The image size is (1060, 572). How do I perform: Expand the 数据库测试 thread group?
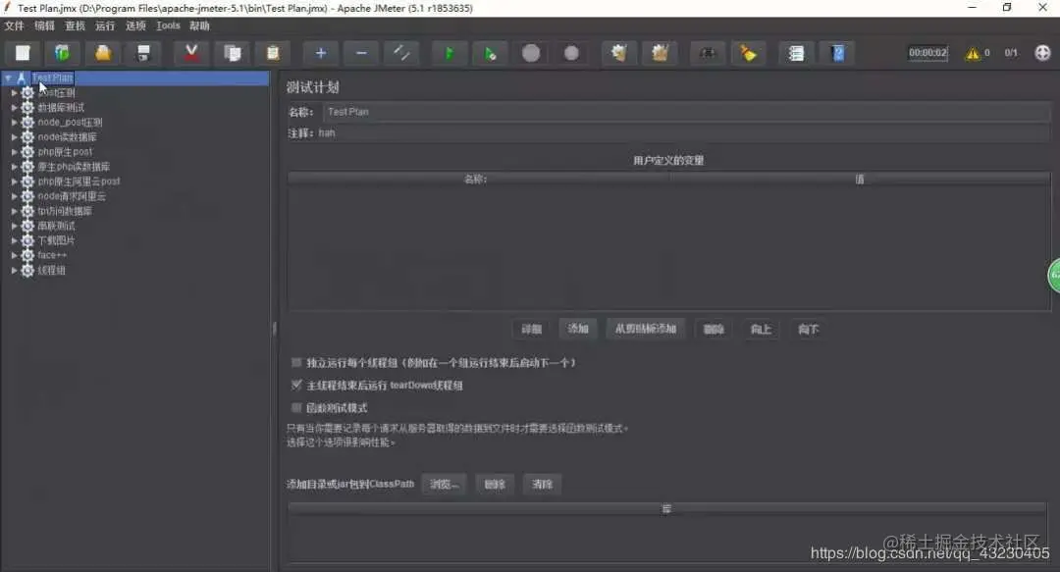click(14, 108)
